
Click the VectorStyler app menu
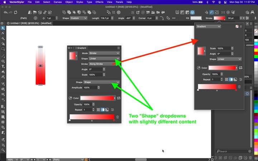coord(16,2)
